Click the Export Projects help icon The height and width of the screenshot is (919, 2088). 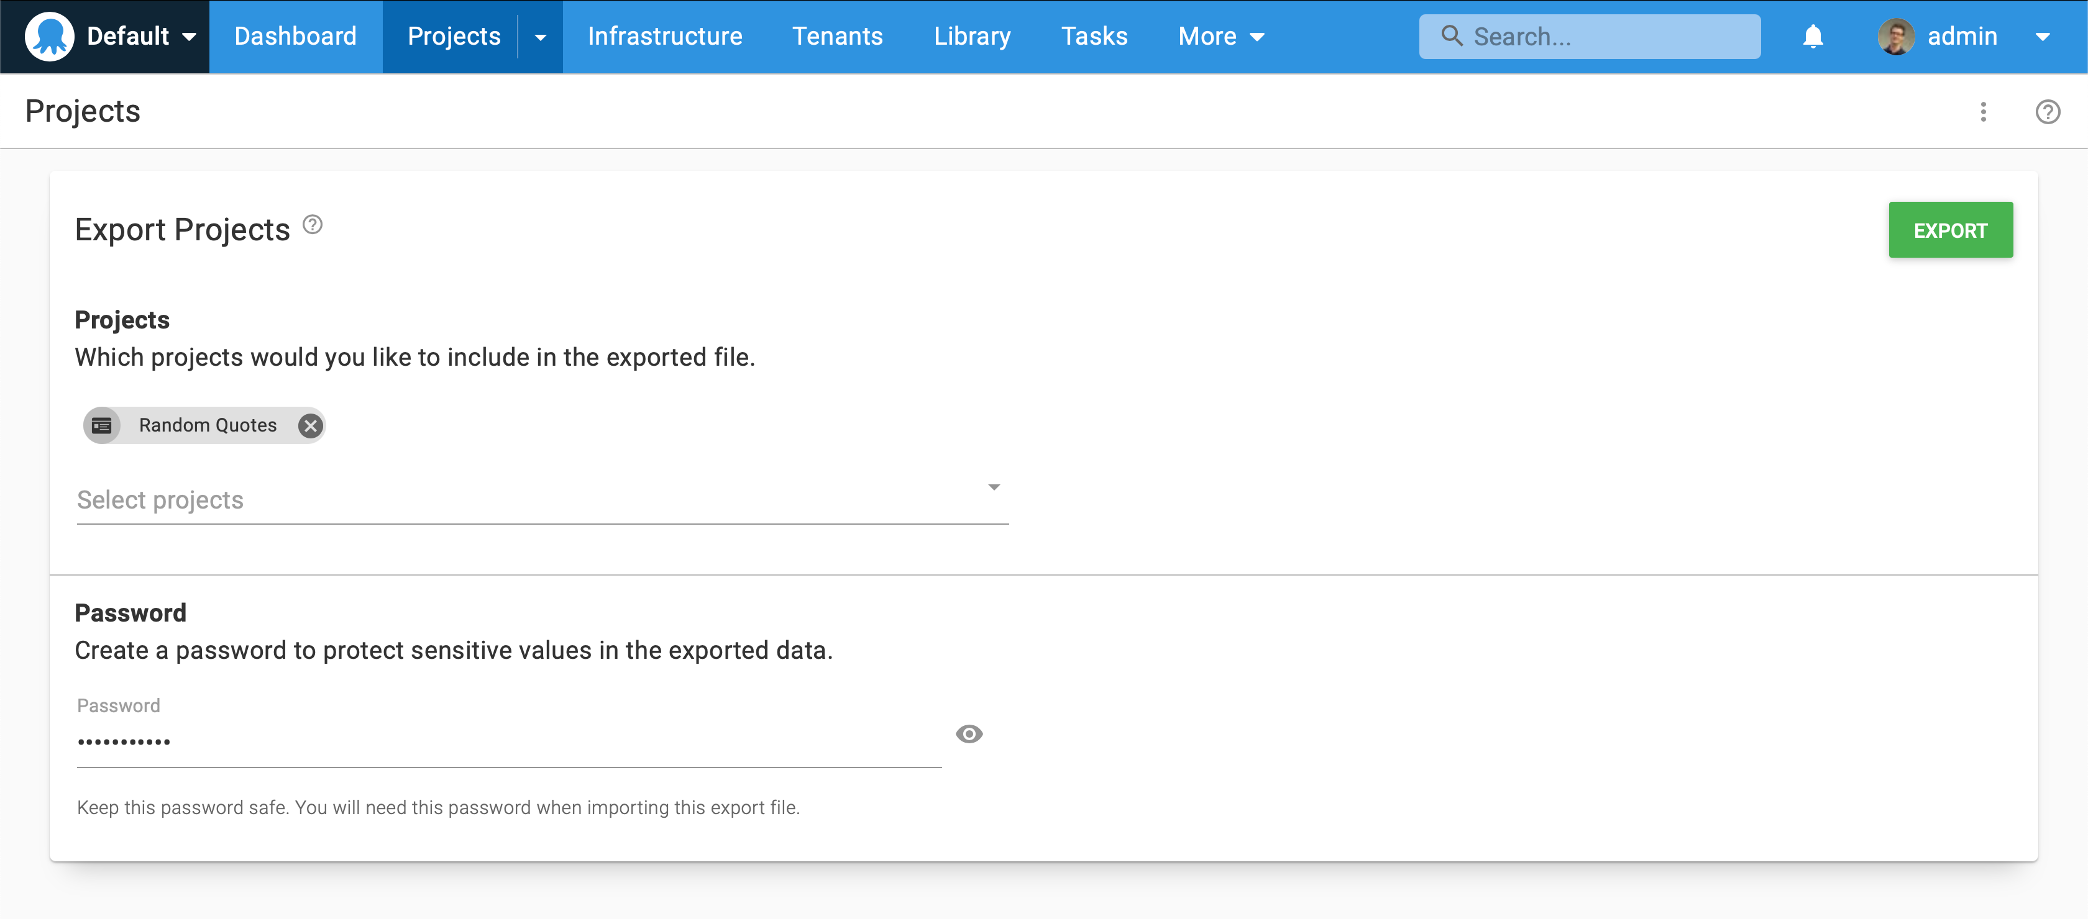(x=312, y=225)
